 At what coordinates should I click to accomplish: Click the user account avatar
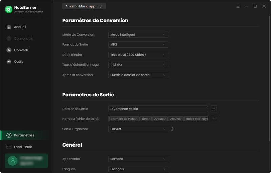point(13,161)
